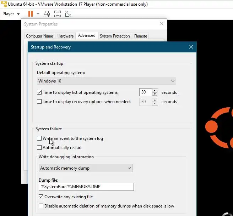Select the Advanced tab in System Properties
The height and width of the screenshot is (216, 233).
(x=87, y=35)
